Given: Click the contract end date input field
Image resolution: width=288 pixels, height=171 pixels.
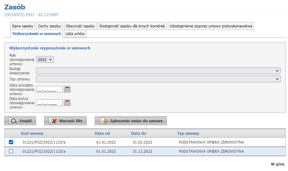Looking at the screenshot, I should pos(49,103).
